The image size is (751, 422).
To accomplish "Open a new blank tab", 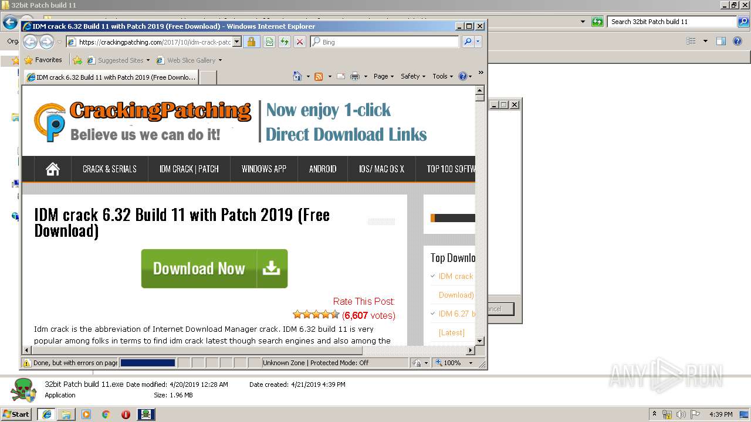I will pyautogui.click(x=208, y=77).
